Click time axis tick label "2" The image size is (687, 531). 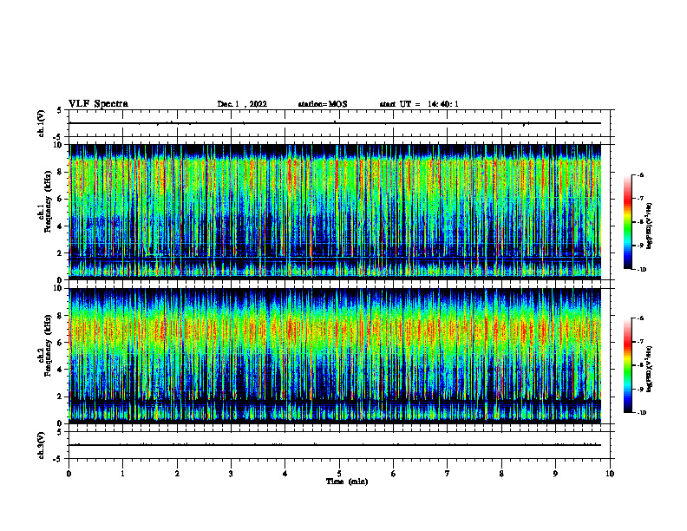177,474
